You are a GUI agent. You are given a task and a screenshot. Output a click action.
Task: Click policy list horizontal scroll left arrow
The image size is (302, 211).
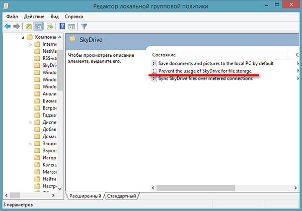[x=153, y=188]
